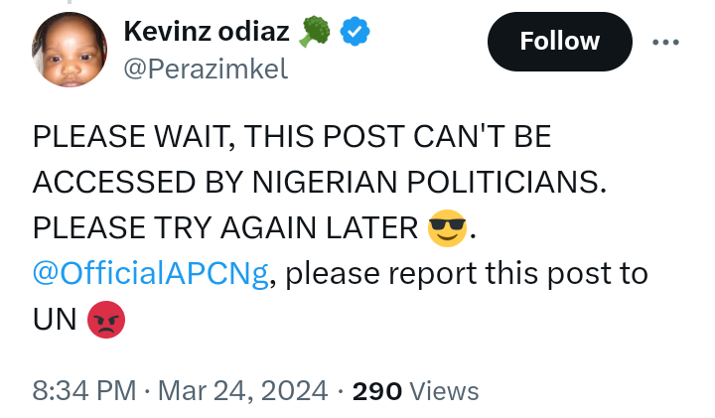Click the broccoli emoji beside the name
715x418 pixels.
pyautogui.click(x=317, y=32)
